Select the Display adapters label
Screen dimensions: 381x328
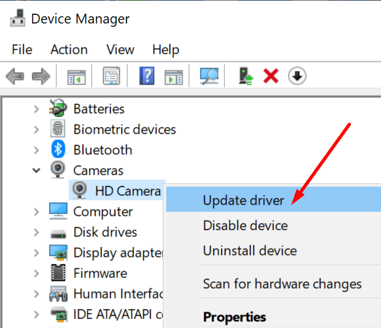[118, 253]
